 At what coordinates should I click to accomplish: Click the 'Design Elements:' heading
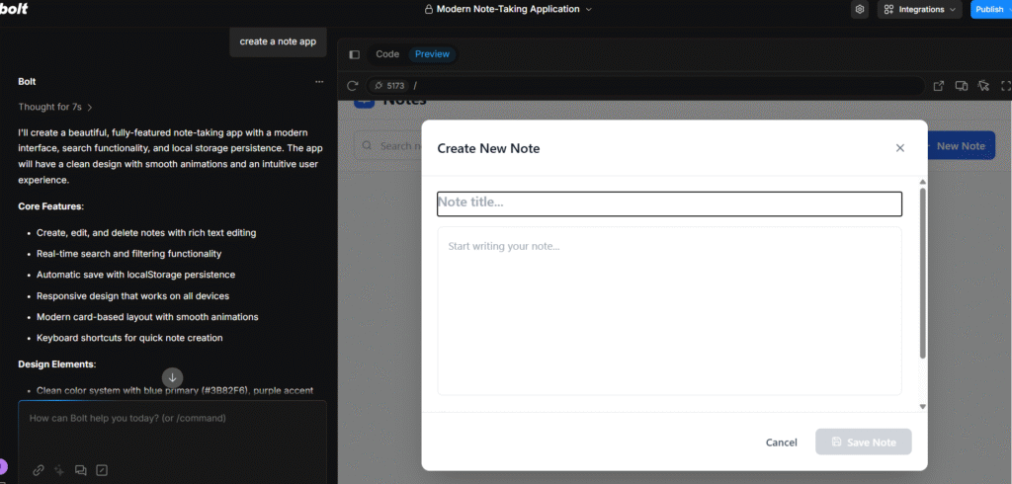tap(57, 363)
